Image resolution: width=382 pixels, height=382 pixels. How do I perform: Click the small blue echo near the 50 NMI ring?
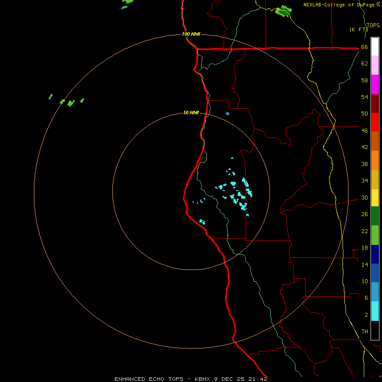coord(228,113)
